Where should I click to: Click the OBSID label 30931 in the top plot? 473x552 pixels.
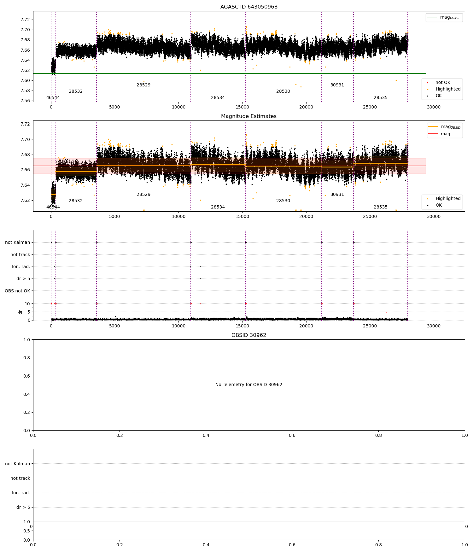pos(337,85)
